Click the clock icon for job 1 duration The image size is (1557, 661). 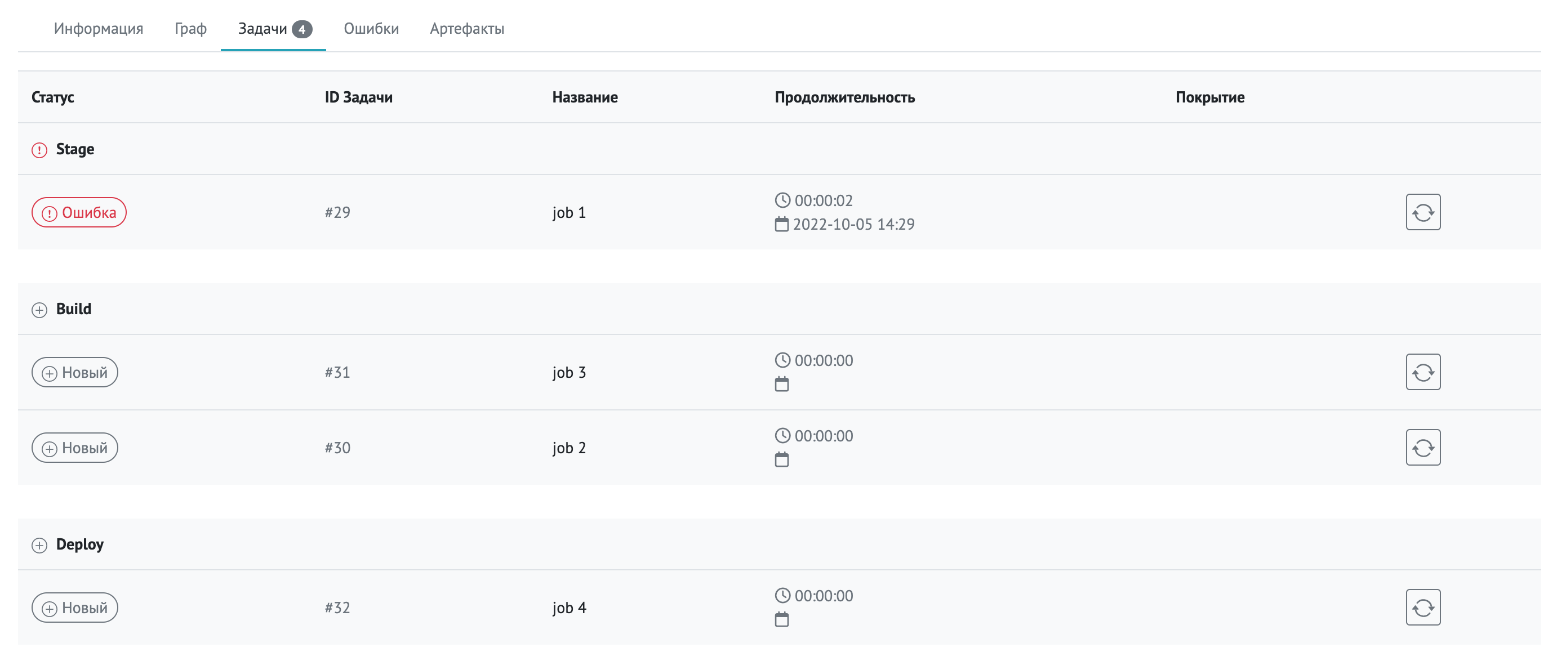[782, 200]
